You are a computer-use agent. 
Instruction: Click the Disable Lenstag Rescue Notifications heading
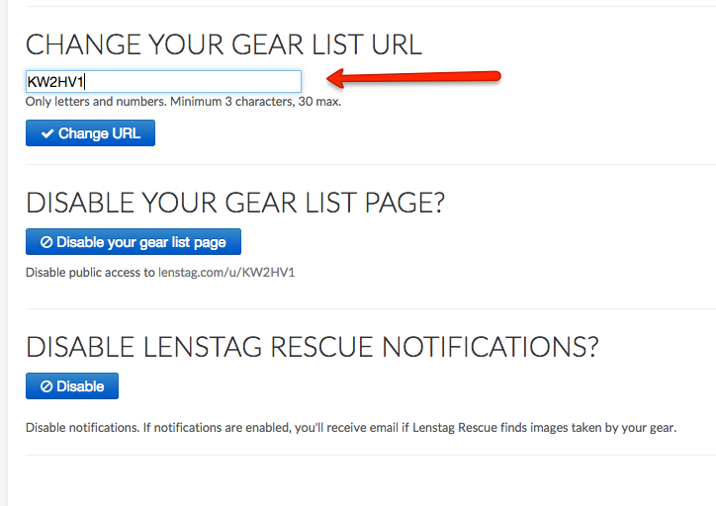pos(313,347)
